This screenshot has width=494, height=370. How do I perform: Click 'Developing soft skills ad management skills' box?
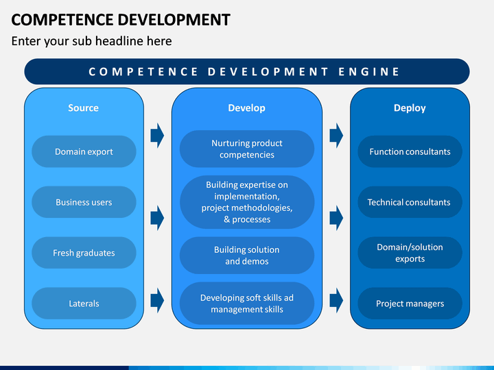pyautogui.click(x=247, y=304)
